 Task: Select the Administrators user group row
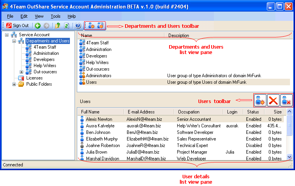[x=184, y=76]
